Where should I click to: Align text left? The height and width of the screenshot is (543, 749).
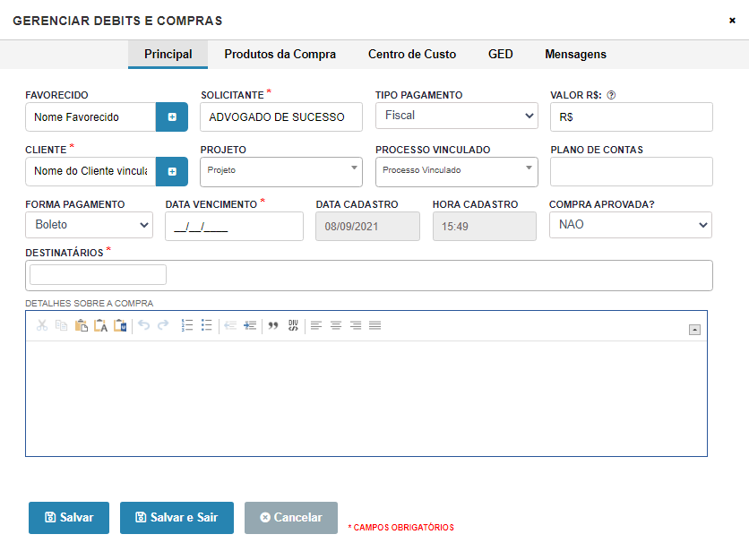coord(316,325)
